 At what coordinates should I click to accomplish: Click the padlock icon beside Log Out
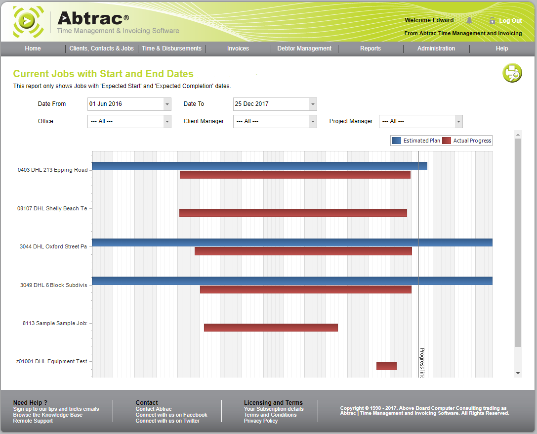[x=492, y=20]
